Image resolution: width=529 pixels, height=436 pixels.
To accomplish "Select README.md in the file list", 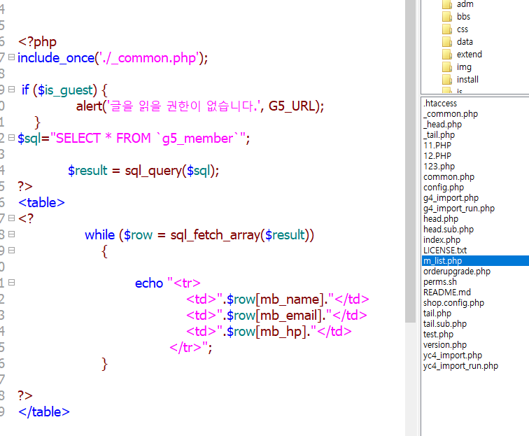I will coord(446,293).
